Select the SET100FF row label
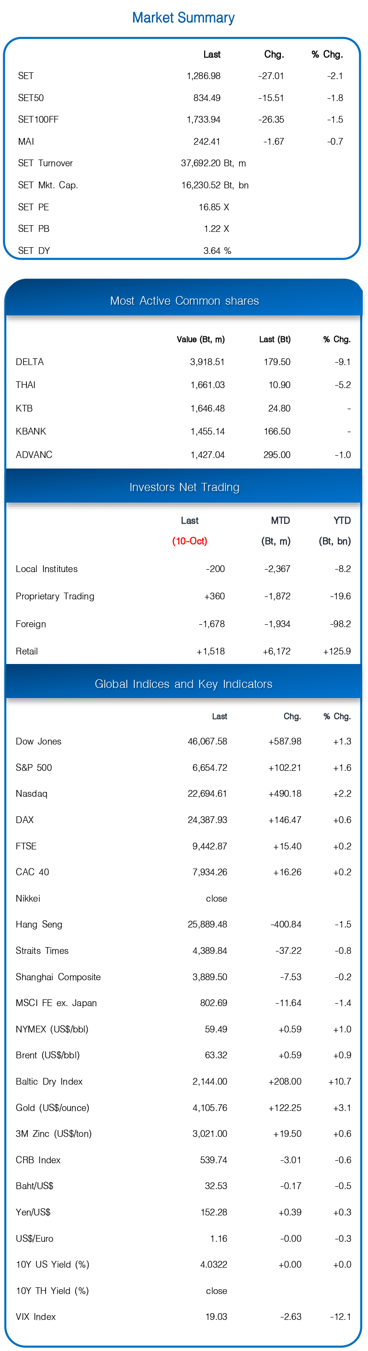 click(38, 120)
